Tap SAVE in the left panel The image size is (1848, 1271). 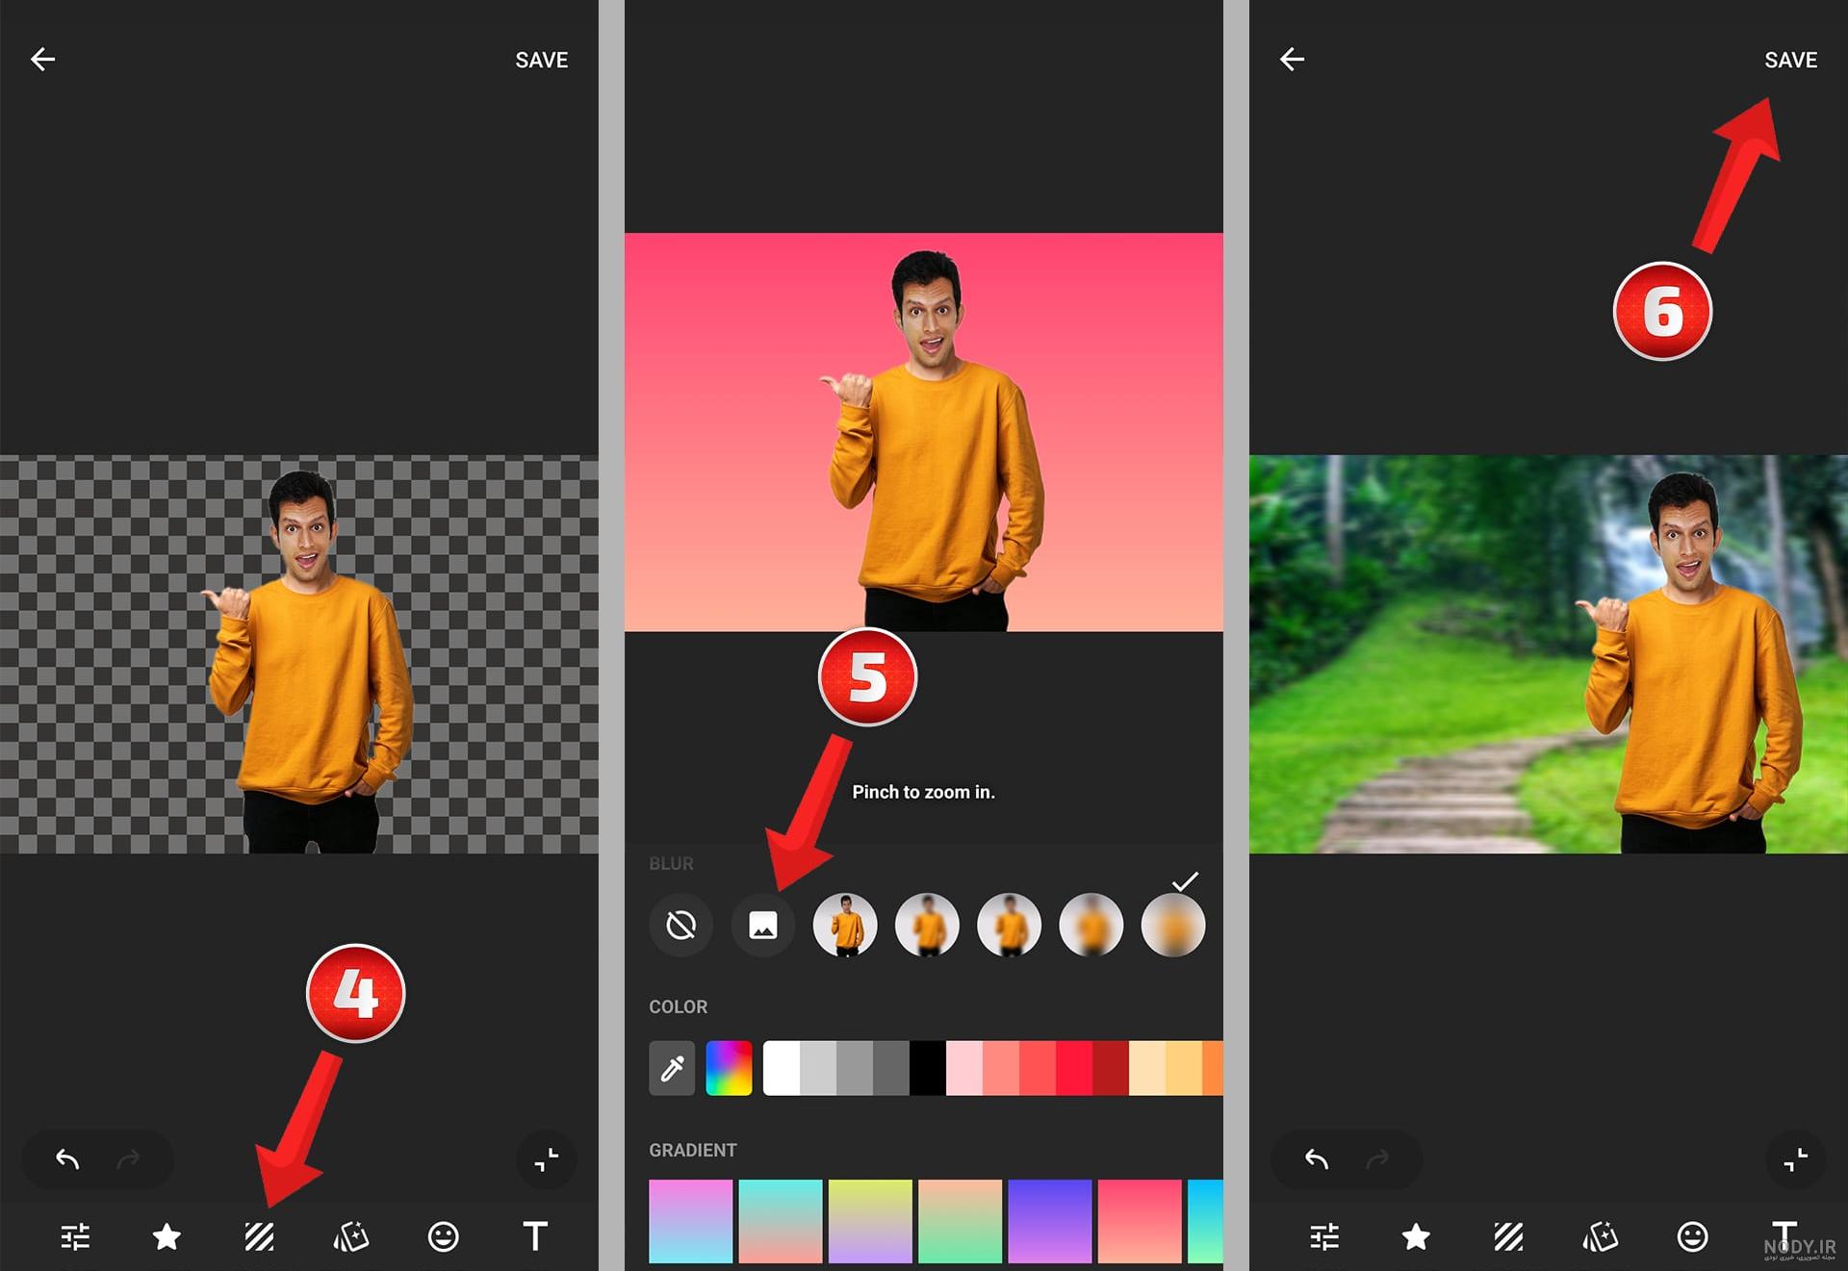[541, 60]
